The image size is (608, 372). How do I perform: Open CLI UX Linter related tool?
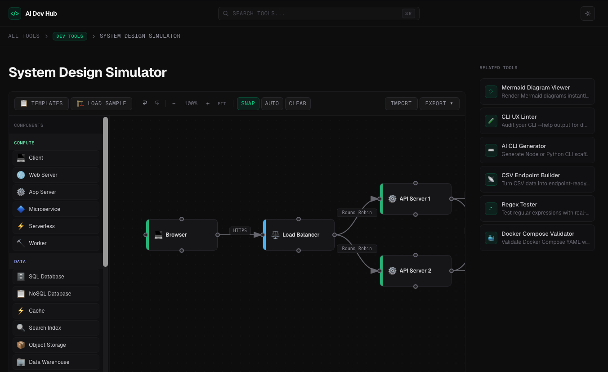pyautogui.click(x=537, y=121)
